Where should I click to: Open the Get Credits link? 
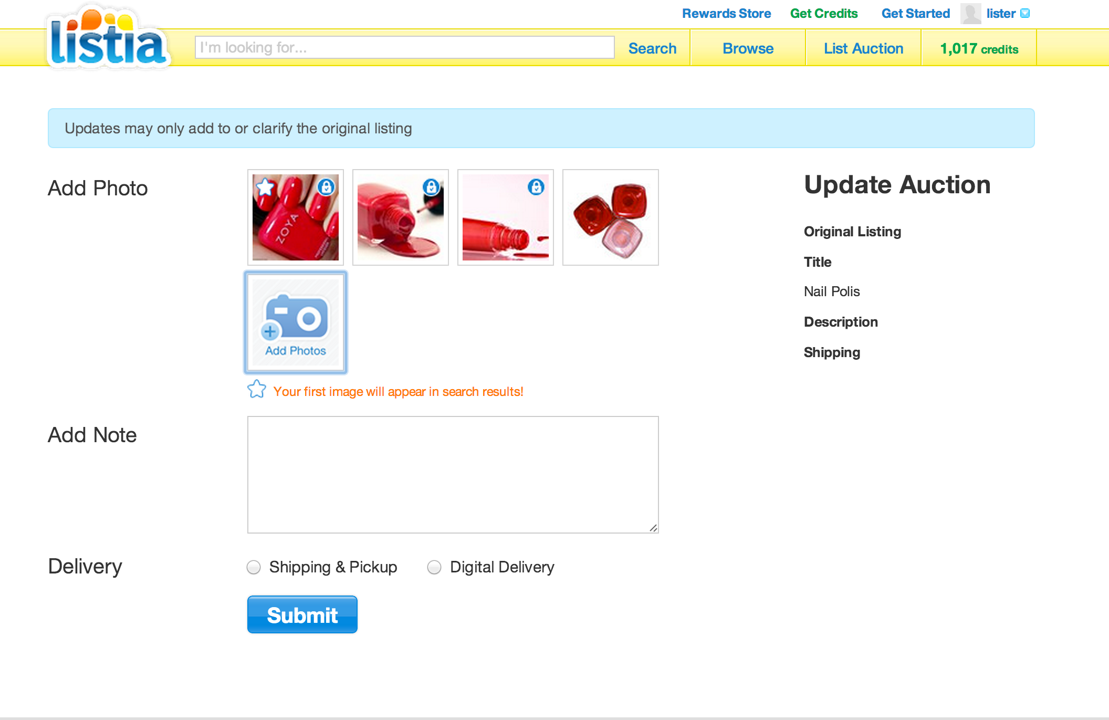[824, 14]
